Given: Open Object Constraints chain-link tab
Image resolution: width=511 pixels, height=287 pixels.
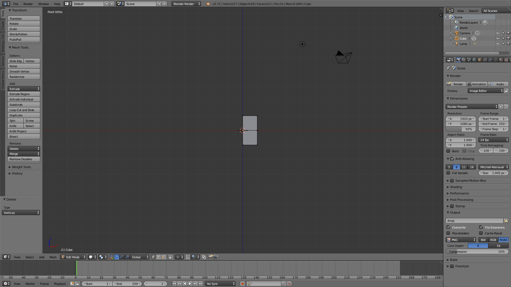Looking at the screenshot, I should pyautogui.click(x=485, y=60).
